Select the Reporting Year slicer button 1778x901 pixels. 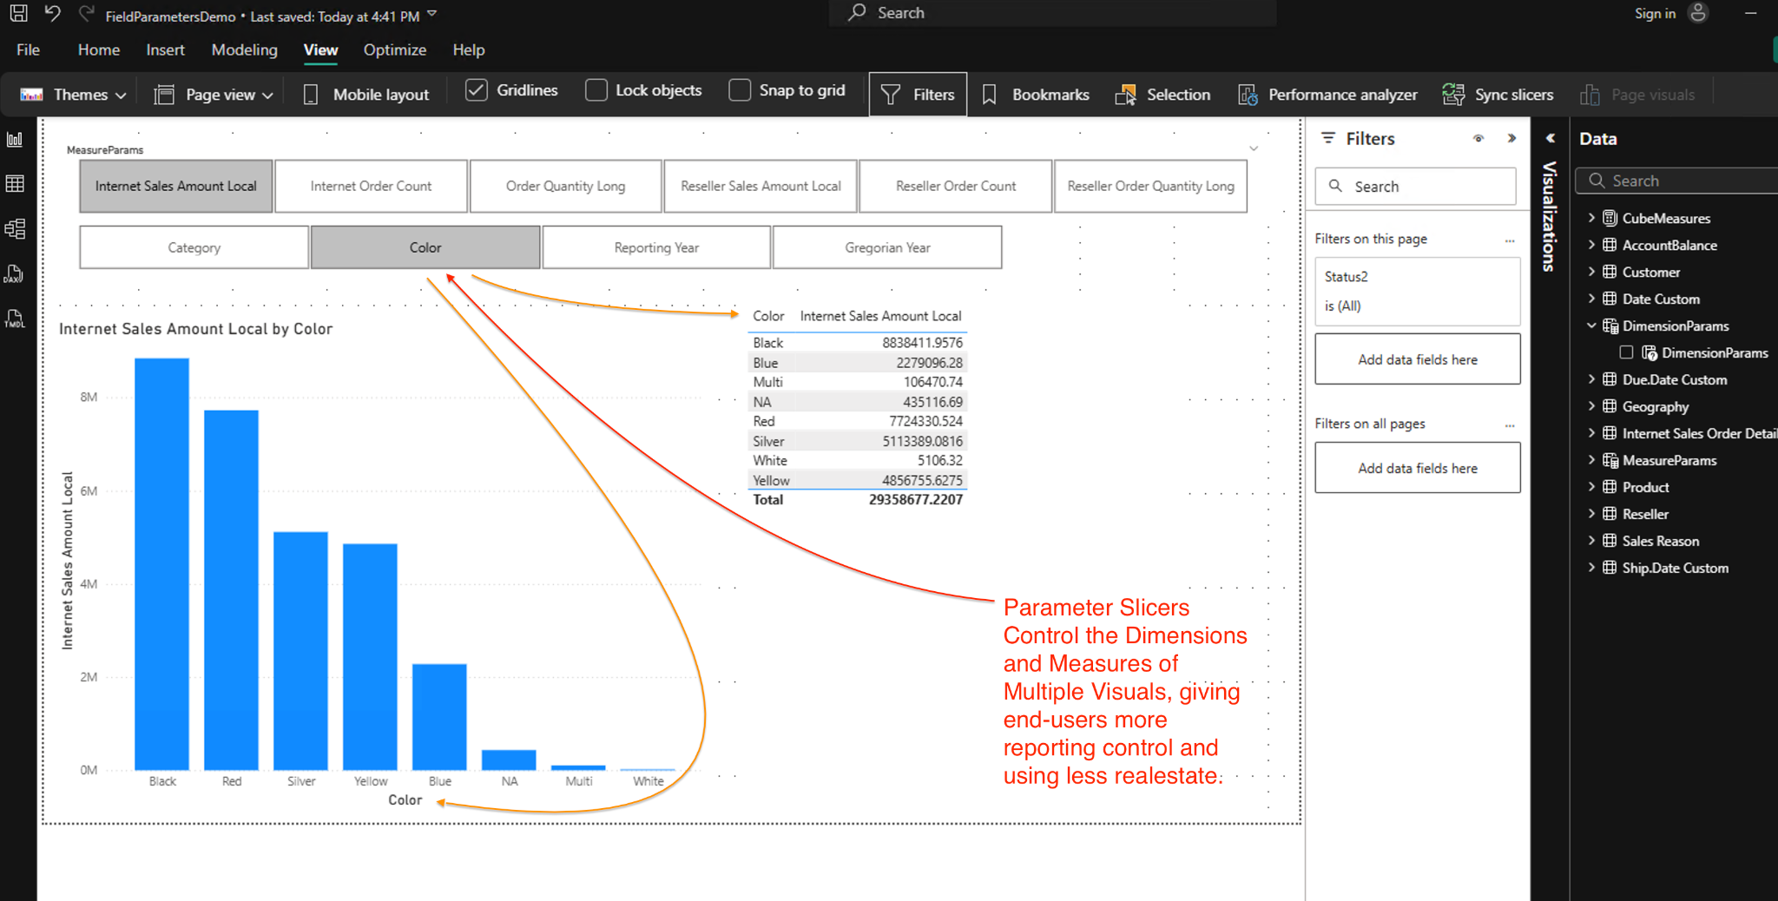(x=656, y=247)
